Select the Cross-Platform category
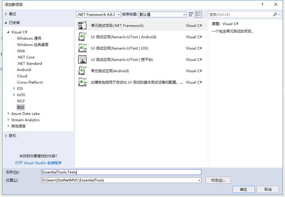Screen dimensions: 285x197 click(x=30, y=82)
